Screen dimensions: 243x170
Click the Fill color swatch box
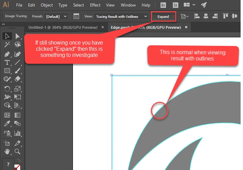(x=8, y=164)
